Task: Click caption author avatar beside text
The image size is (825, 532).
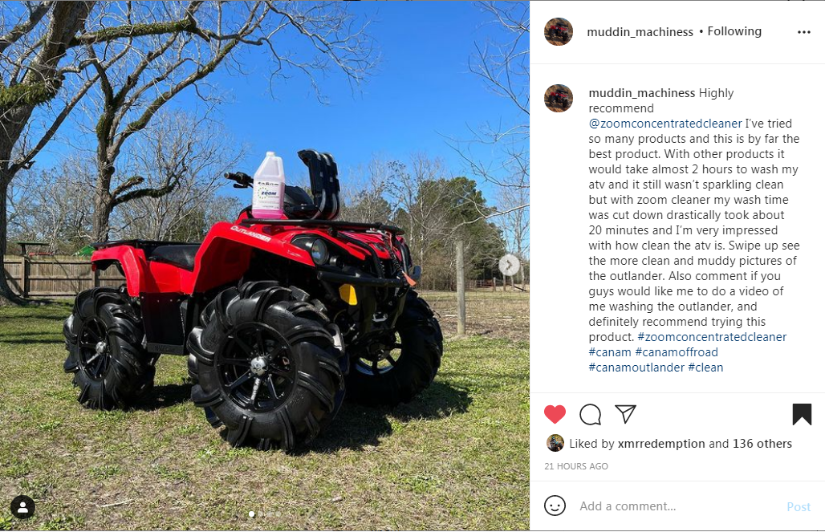Action: coord(559,99)
